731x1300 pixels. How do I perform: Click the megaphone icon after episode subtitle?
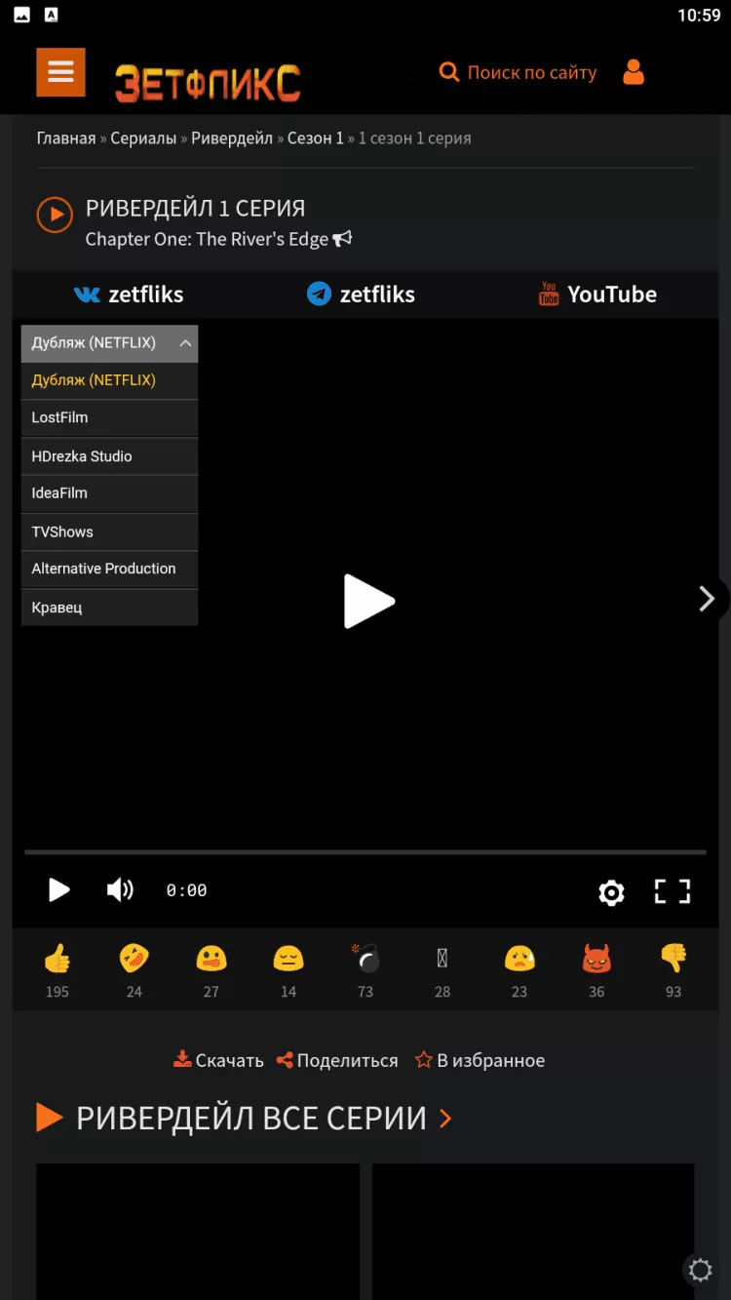(x=342, y=239)
